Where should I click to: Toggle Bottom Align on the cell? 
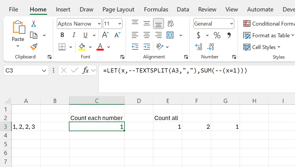coord(158,23)
